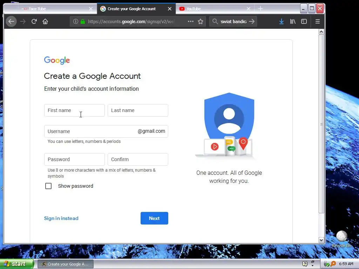Click the search magnifier icon

(x=215, y=21)
